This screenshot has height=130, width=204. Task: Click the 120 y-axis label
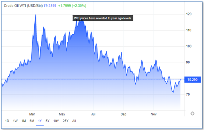click(189, 14)
